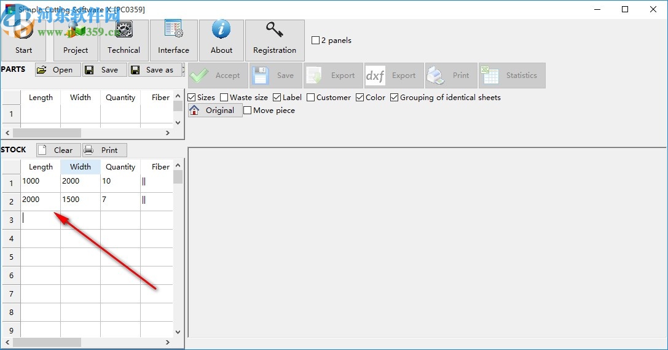Click Stock table Quantity column header

120,167
